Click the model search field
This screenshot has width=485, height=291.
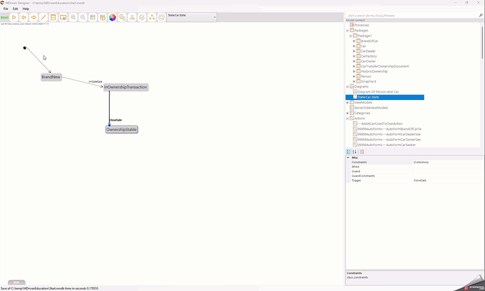412,15
